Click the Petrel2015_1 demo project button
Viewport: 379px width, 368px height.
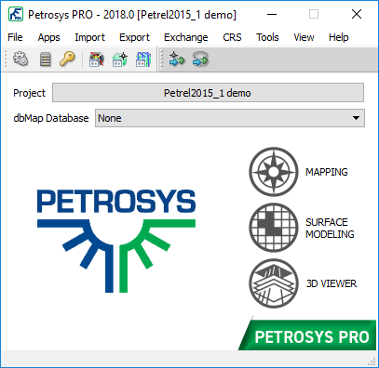(x=208, y=93)
